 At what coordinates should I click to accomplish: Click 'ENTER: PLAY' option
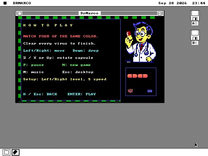pos(82,94)
